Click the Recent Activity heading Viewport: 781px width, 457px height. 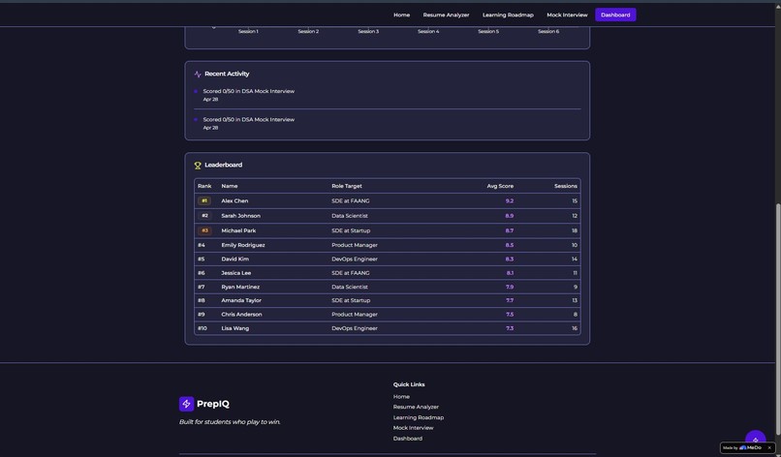[227, 74]
